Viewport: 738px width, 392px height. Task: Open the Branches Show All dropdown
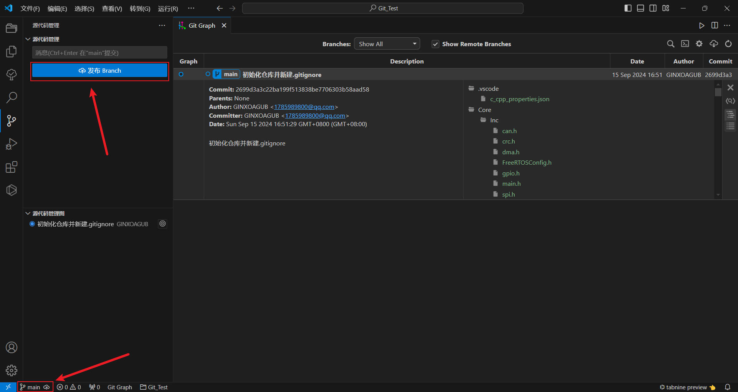point(387,44)
